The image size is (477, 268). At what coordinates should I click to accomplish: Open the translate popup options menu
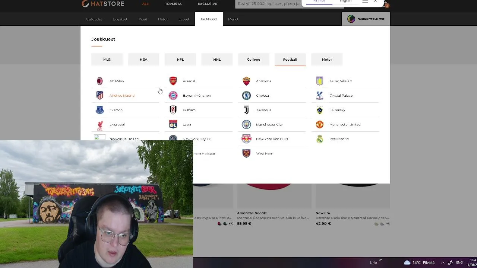pos(365,1)
